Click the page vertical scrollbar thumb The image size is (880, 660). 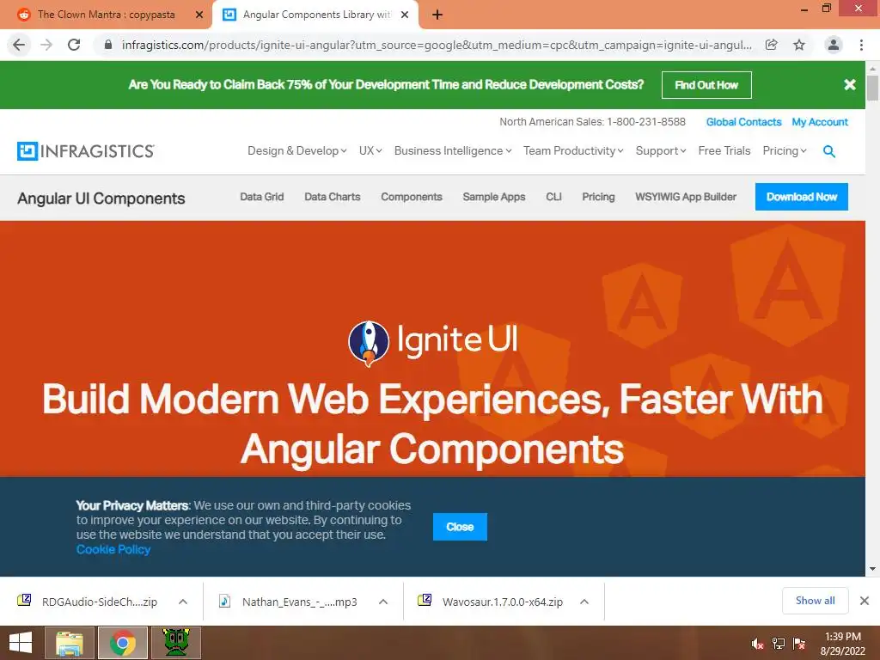click(872, 89)
